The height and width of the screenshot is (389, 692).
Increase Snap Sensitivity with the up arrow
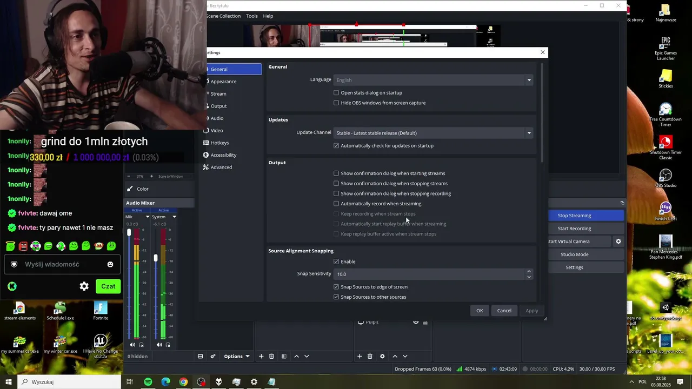529,271
